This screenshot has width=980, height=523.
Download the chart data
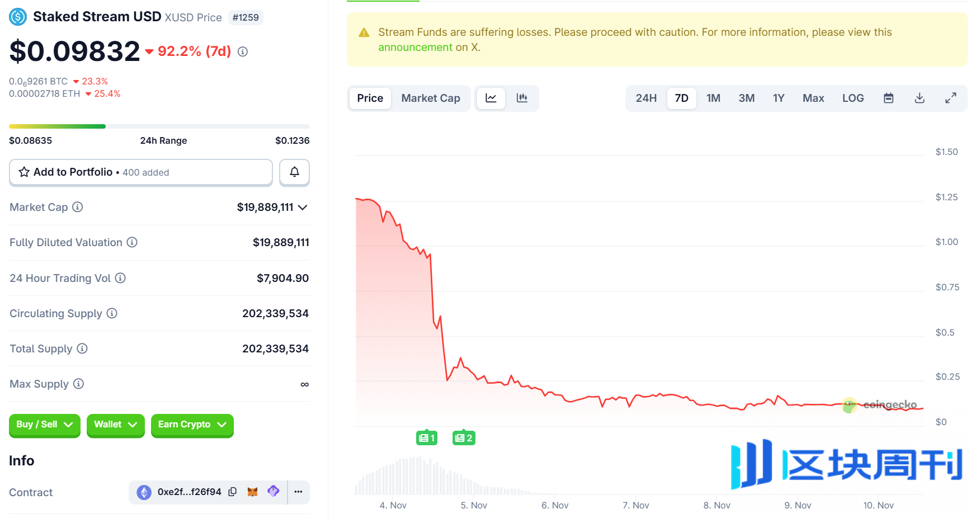[x=920, y=98]
